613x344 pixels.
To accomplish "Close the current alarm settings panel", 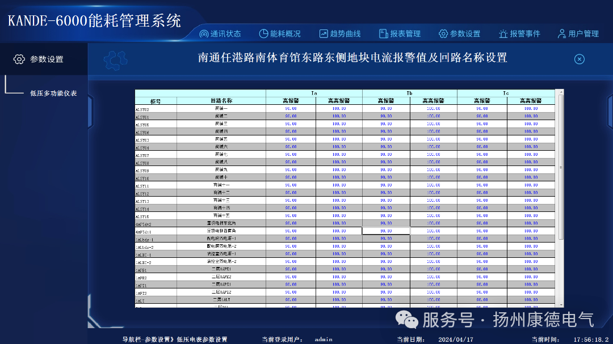I will tap(579, 59).
